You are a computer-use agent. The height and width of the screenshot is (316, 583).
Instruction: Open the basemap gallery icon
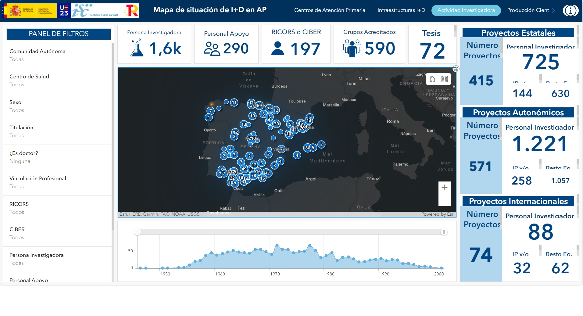[x=444, y=79]
